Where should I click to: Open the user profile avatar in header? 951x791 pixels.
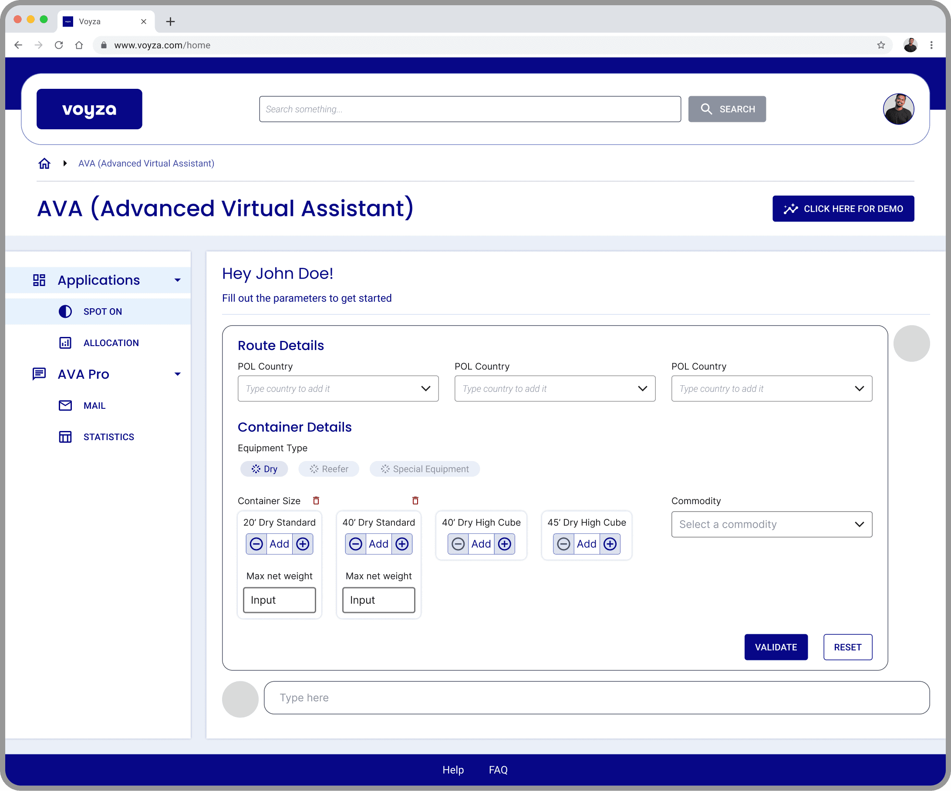click(x=898, y=109)
